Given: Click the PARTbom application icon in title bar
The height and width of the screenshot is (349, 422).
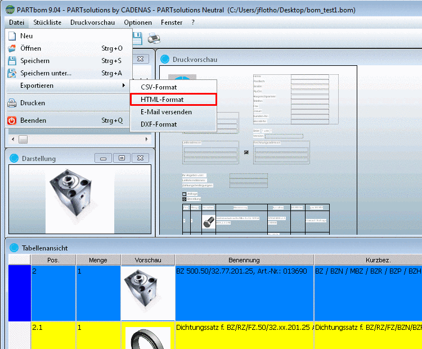Looking at the screenshot, I should click(x=10, y=10).
